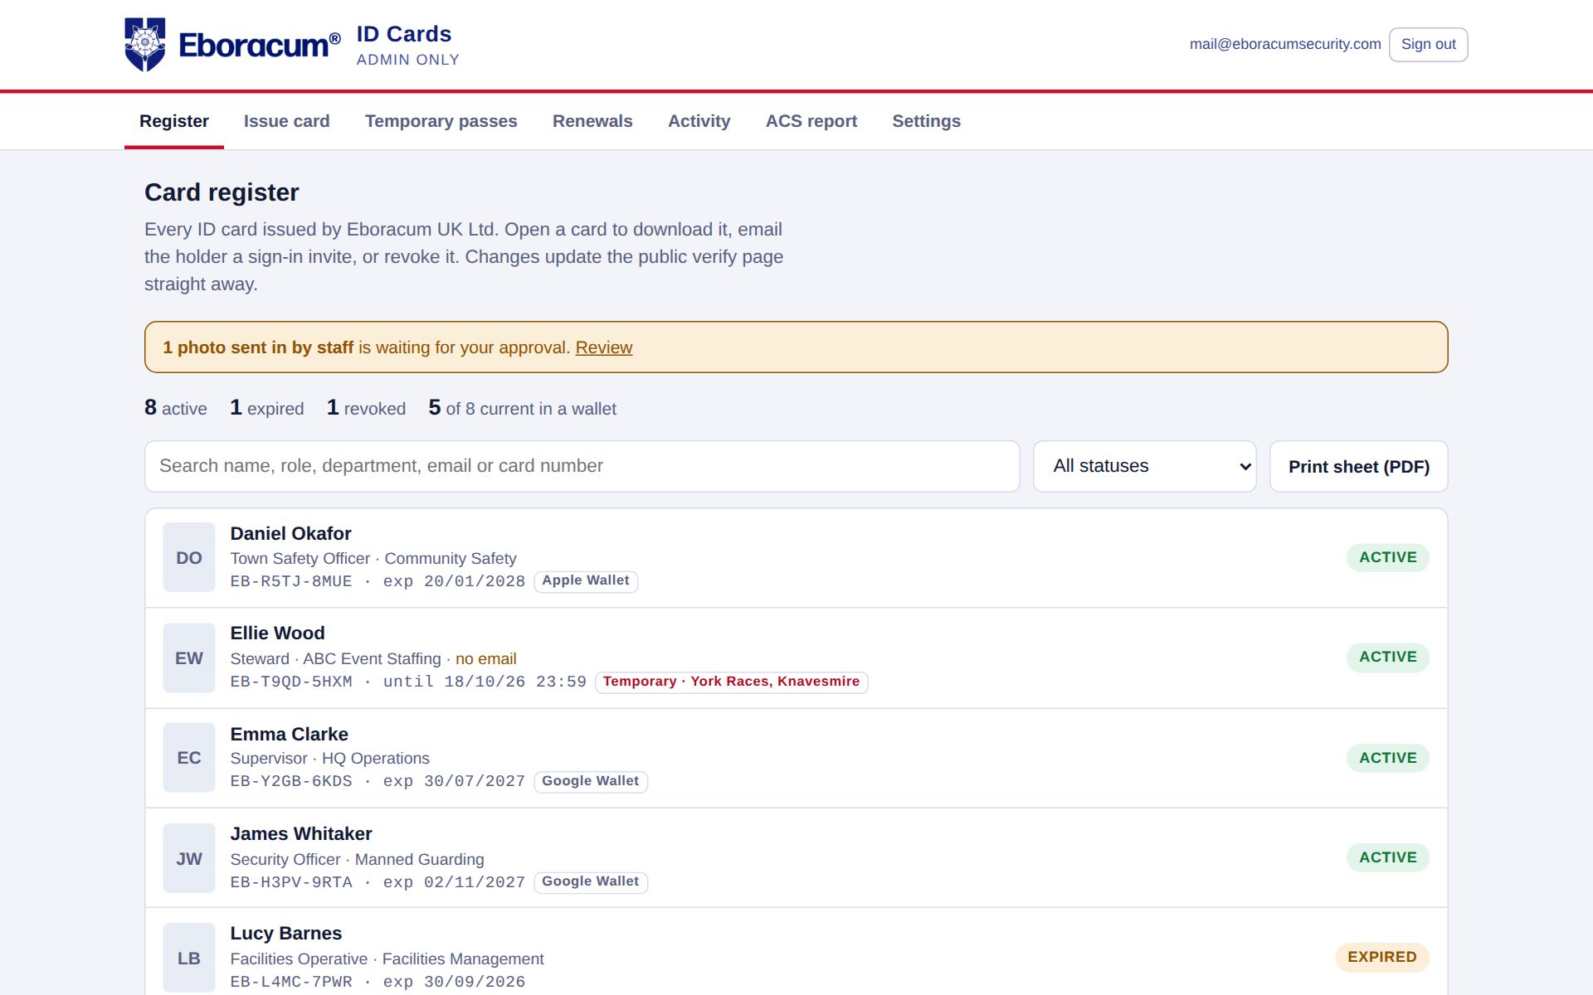This screenshot has width=1593, height=995.
Task: Open the Temporary passes tab
Action: pyautogui.click(x=441, y=121)
